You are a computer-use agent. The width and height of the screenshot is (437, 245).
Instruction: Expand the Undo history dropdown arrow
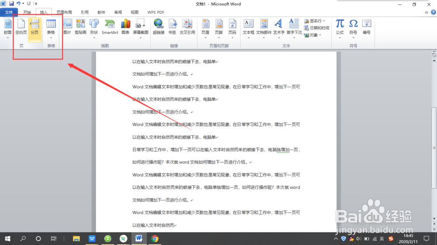23,3
